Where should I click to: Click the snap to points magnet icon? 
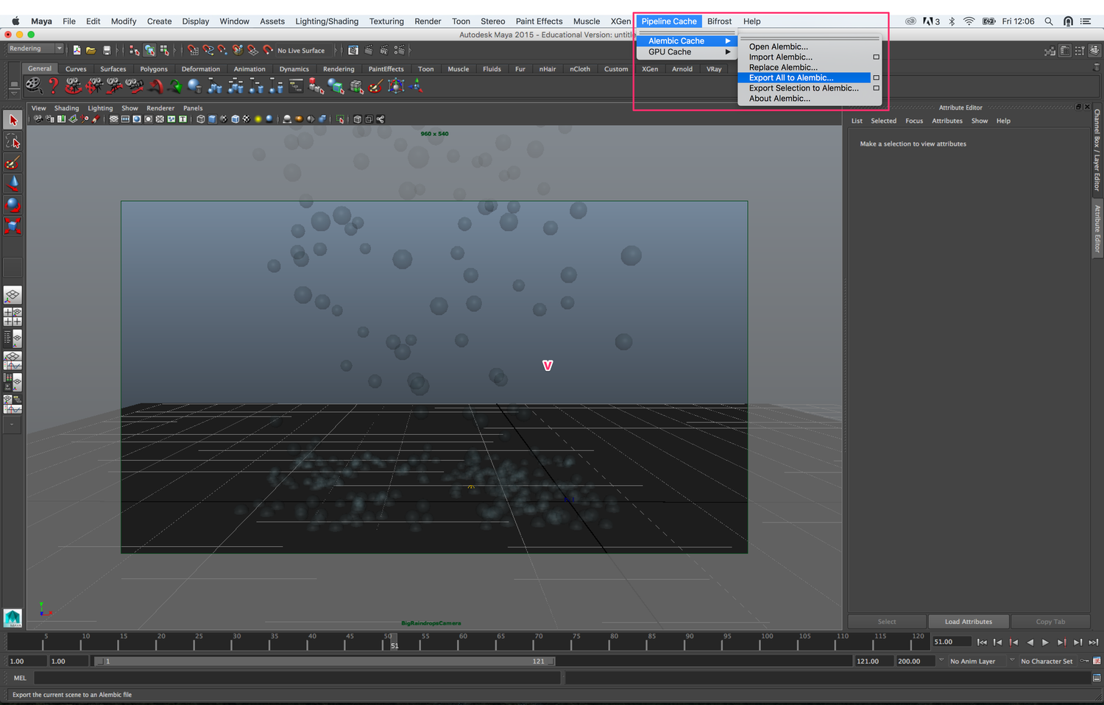click(223, 50)
